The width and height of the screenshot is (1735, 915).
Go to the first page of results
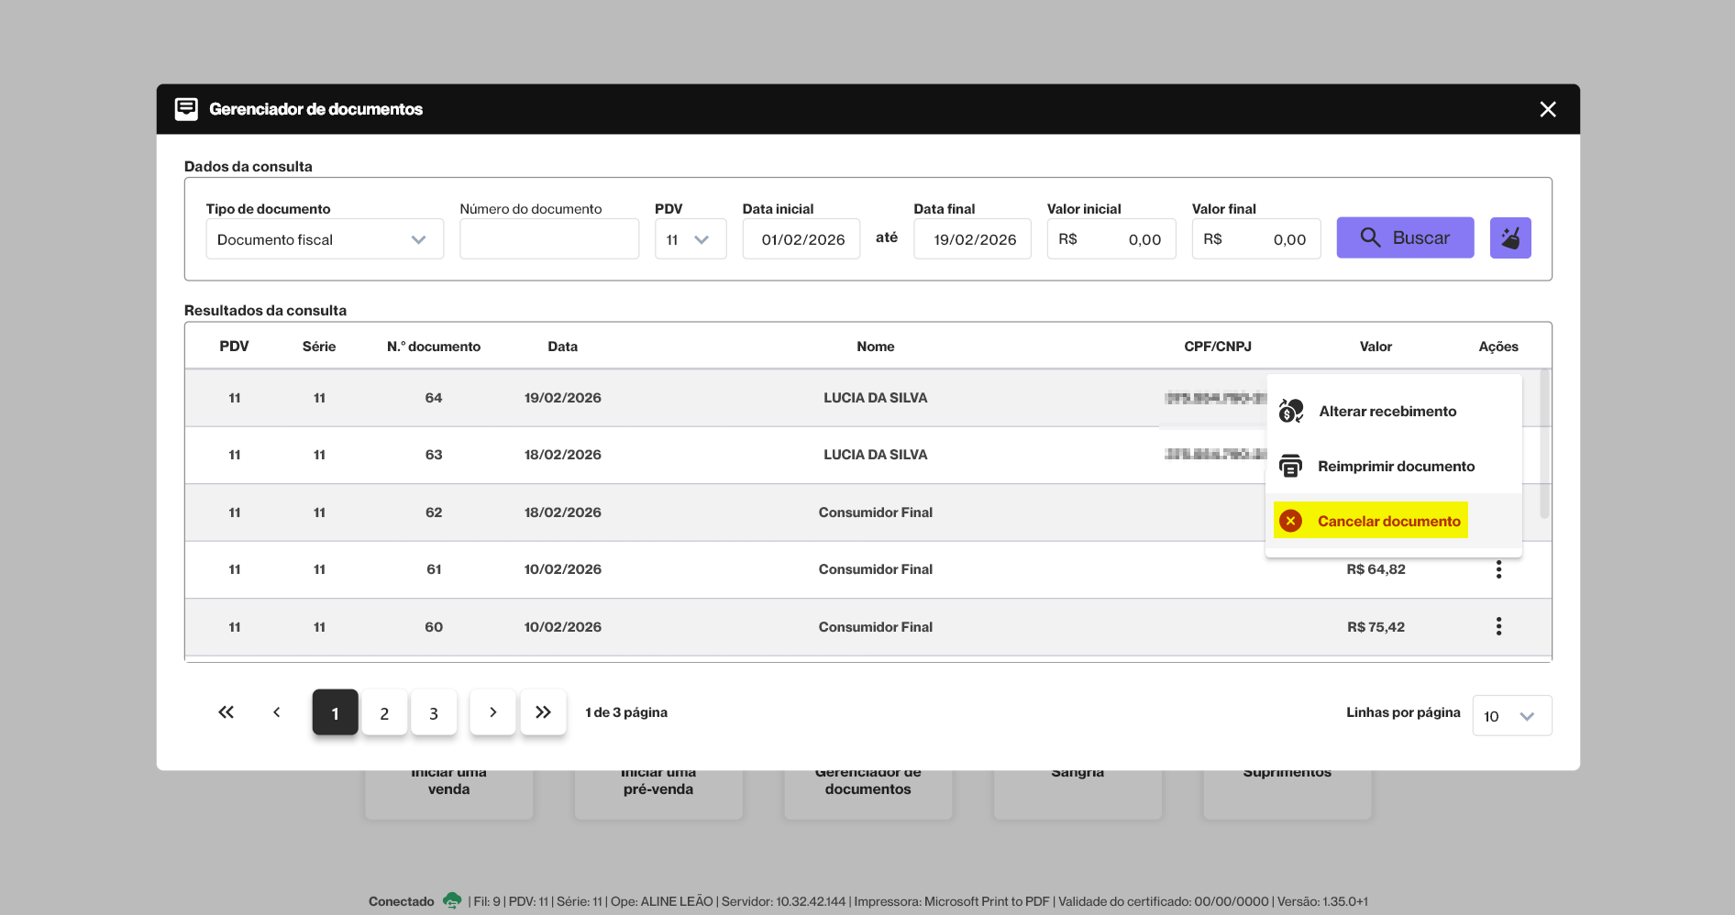(x=226, y=712)
